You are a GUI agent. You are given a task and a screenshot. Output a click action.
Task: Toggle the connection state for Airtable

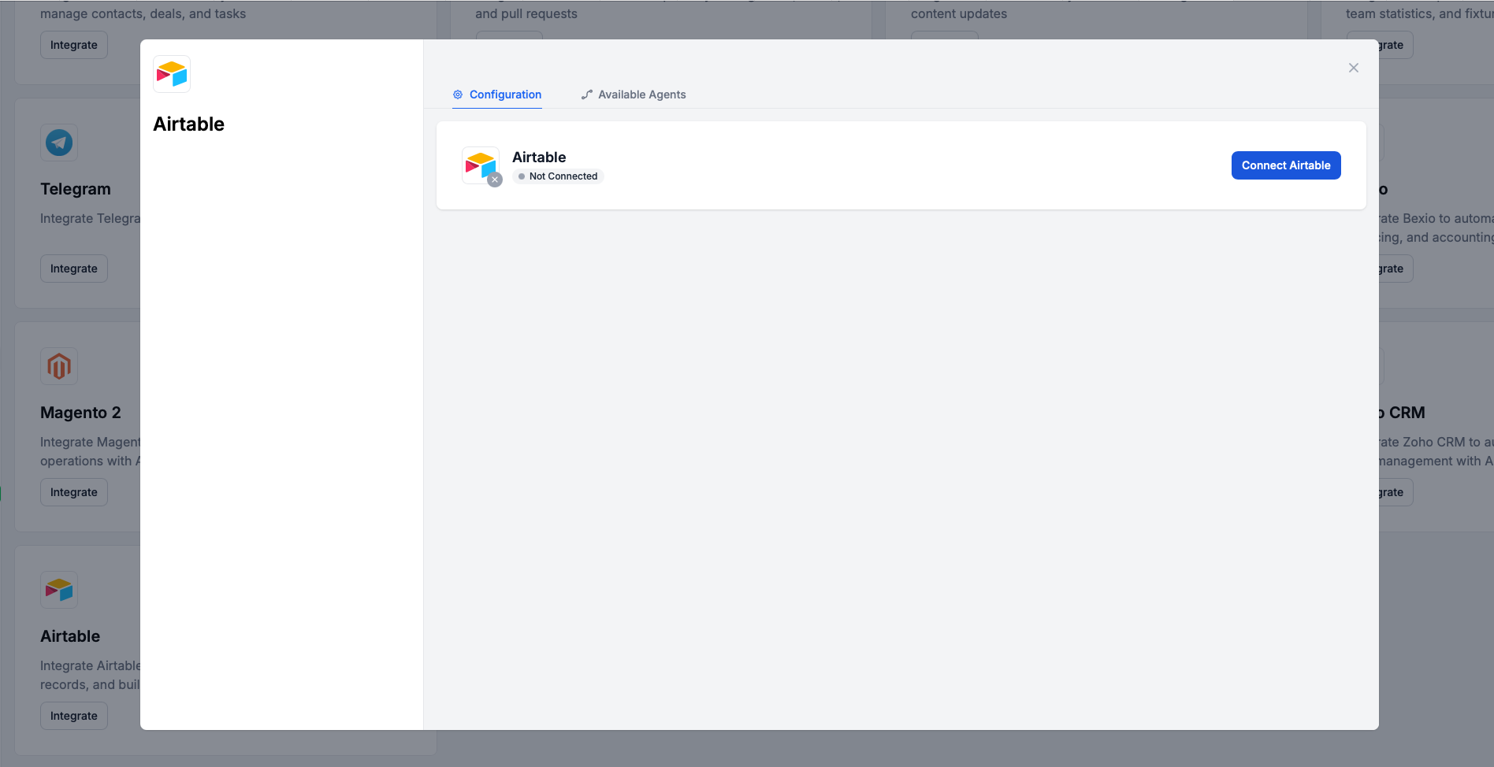1286,165
